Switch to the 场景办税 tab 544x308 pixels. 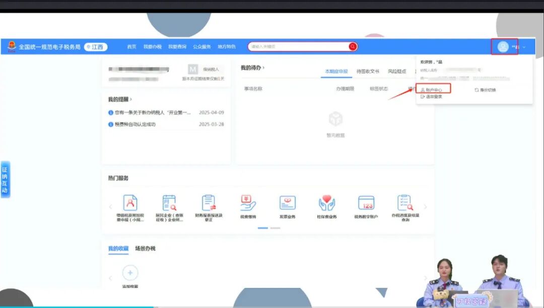point(146,249)
